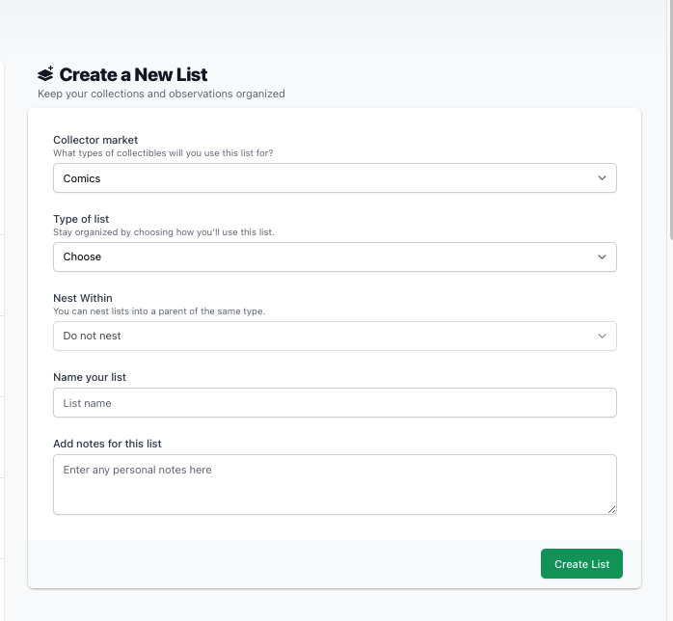This screenshot has height=621, width=673.
Task: Click the chevron arrow in the Choose field
Action: pyautogui.click(x=602, y=257)
